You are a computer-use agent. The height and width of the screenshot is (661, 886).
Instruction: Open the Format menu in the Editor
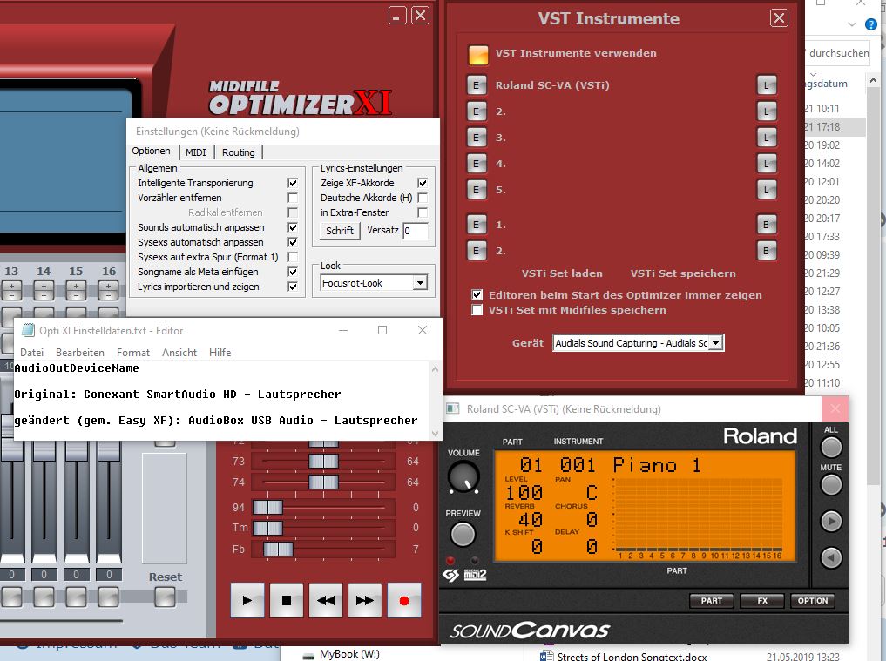[x=132, y=352]
